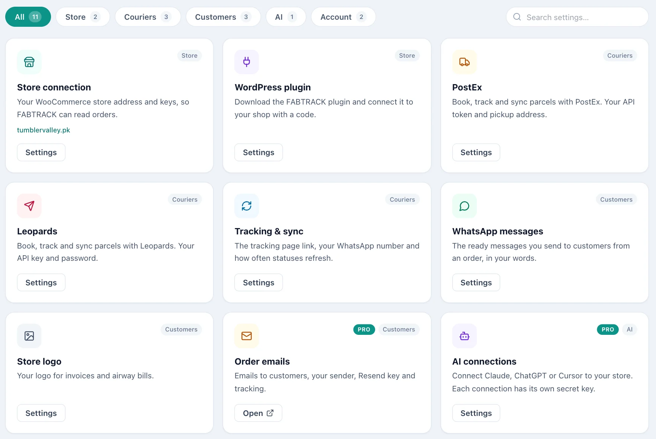This screenshot has height=439, width=656.
Task: Click the PRO badge on AI connections
Action: [608, 330]
